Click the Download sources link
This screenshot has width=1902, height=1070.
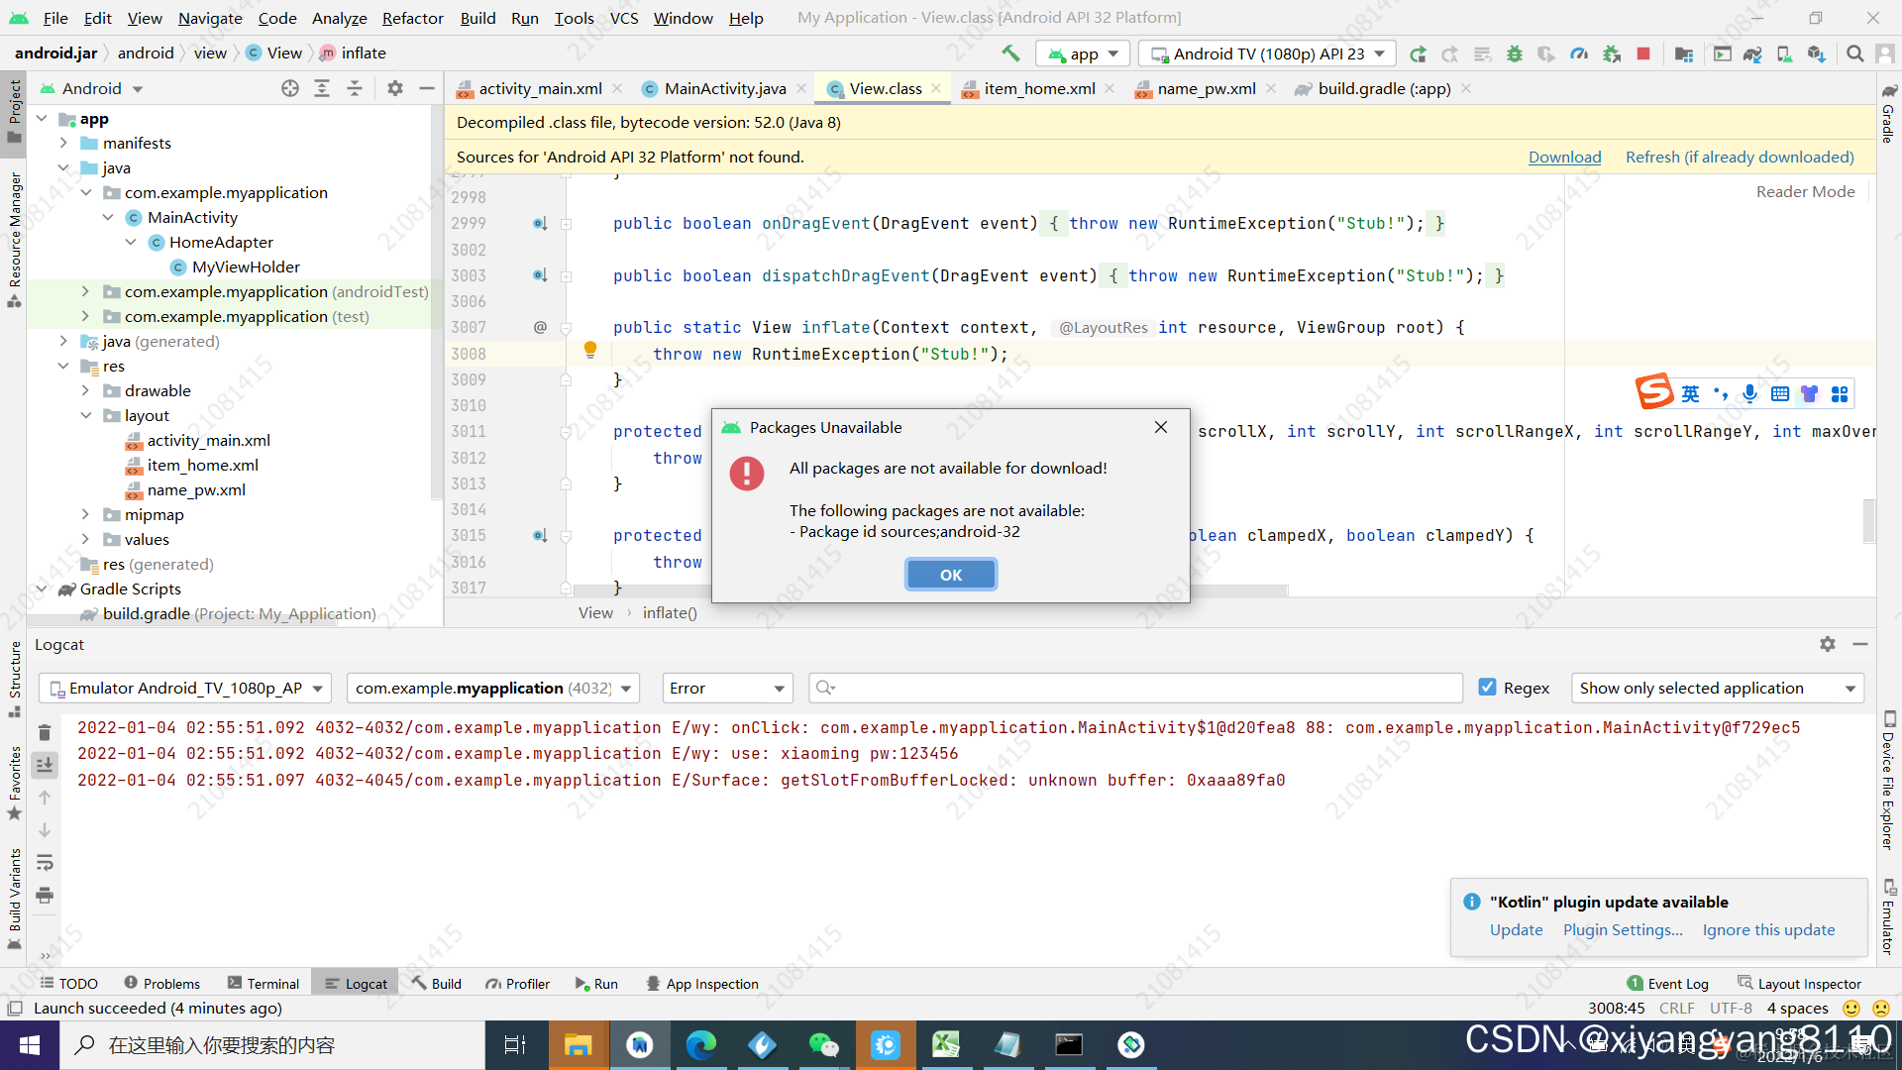coord(1564,157)
